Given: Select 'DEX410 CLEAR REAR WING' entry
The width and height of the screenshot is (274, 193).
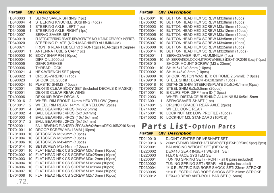Looking at the screenshot, I should (x=60, y=93).
